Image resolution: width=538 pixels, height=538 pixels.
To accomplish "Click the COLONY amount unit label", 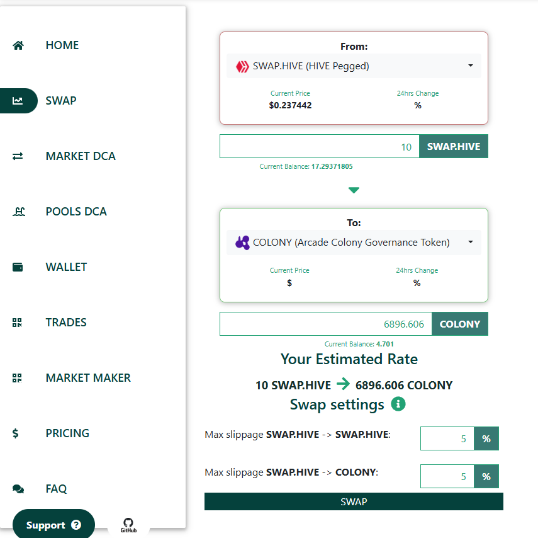I will 460,324.
